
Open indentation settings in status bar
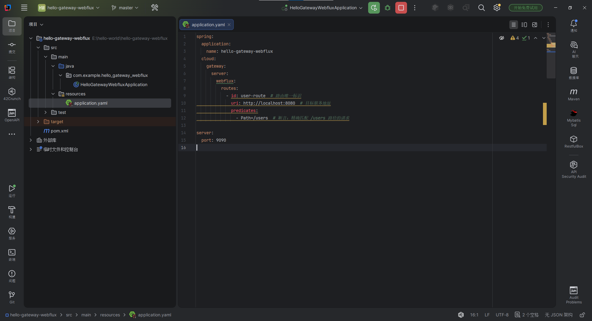click(527, 315)
